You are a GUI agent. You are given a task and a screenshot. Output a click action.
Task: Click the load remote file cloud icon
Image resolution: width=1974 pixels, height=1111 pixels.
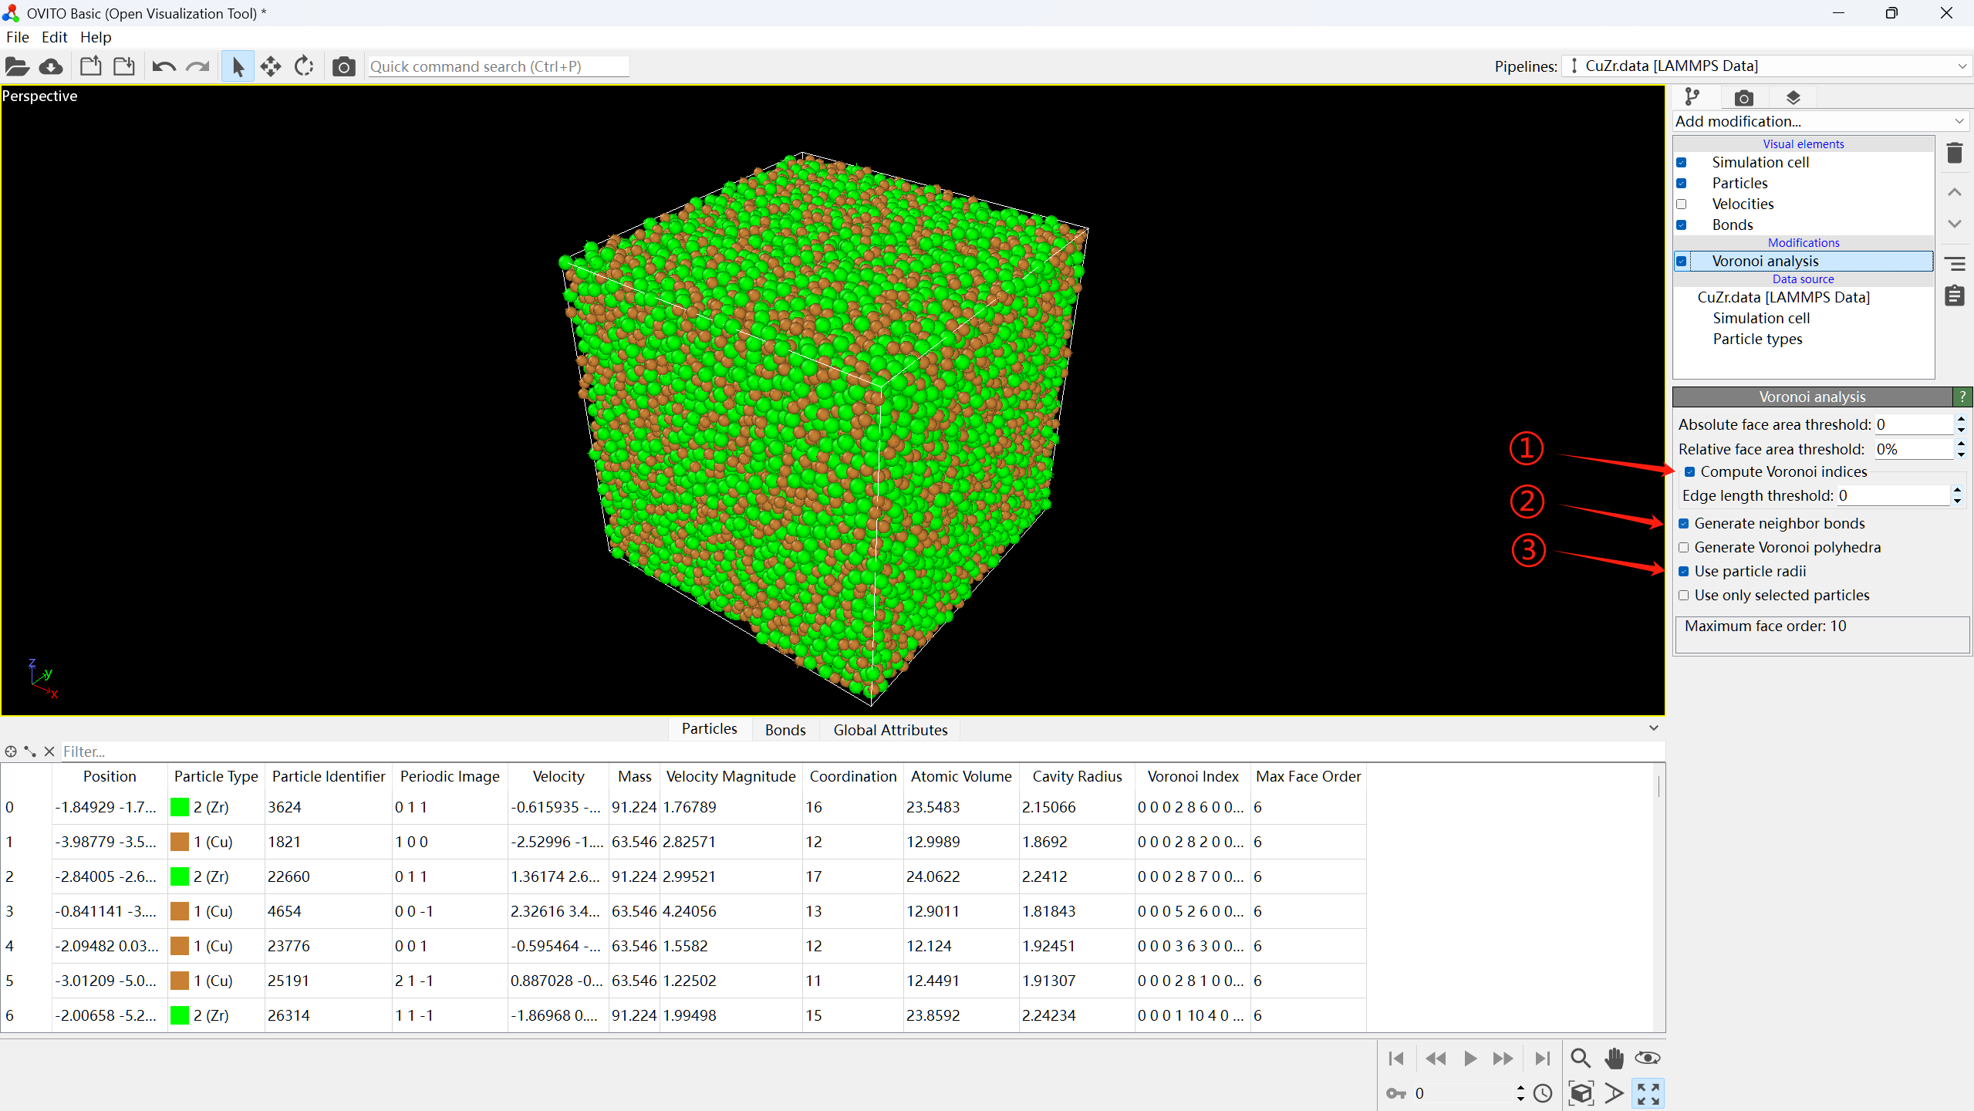51,67
